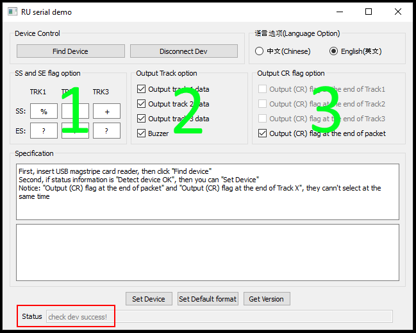This screenshot has height=333, width=416.
Task: Click the ES field for TRK1
Action: pos(44,131)
